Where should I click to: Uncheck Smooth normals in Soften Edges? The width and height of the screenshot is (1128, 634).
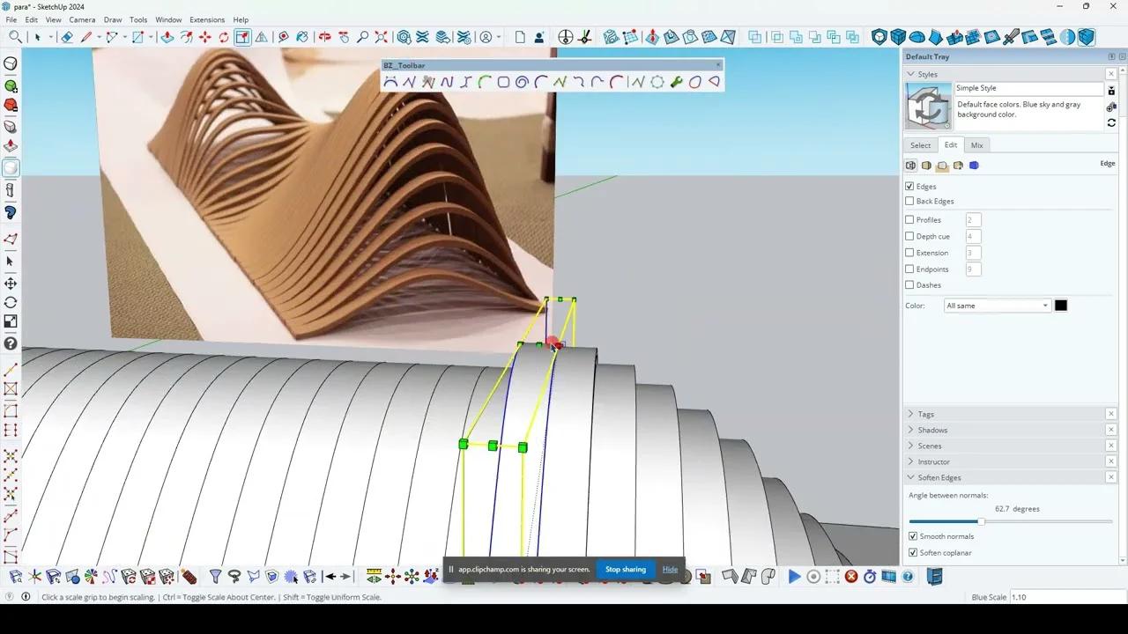click(913, 535)
